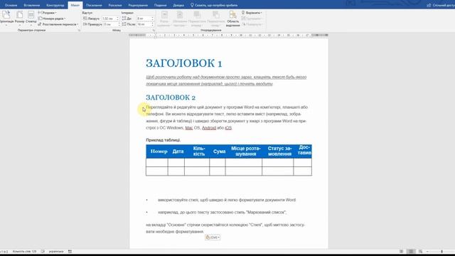Switch to the Посилання tab
The height and width of the screenshot is (256, 455).
pos(94,5)
